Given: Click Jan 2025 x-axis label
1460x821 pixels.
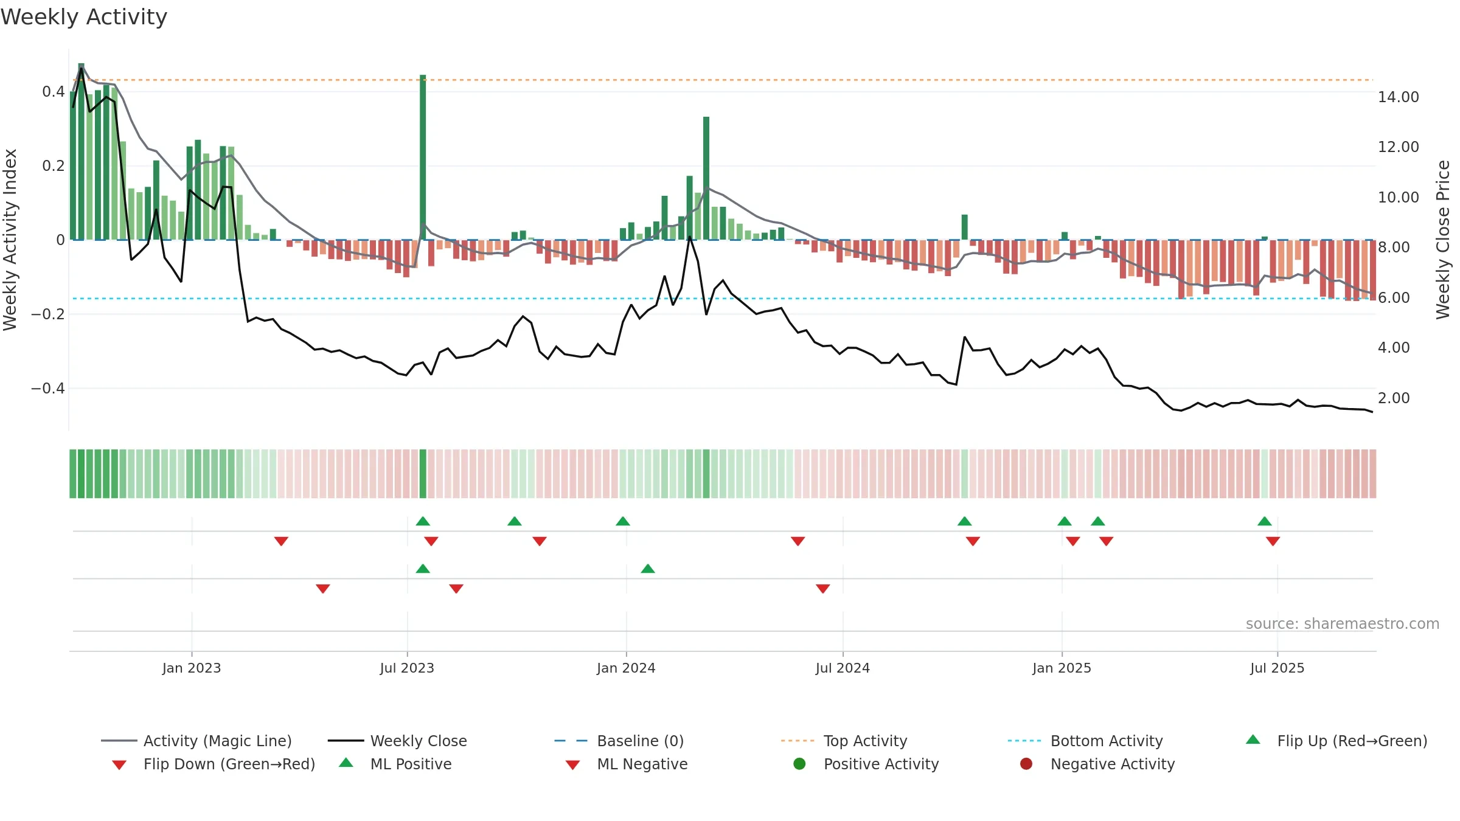Looking at the screenshot, I should [x=1062, y=668].
